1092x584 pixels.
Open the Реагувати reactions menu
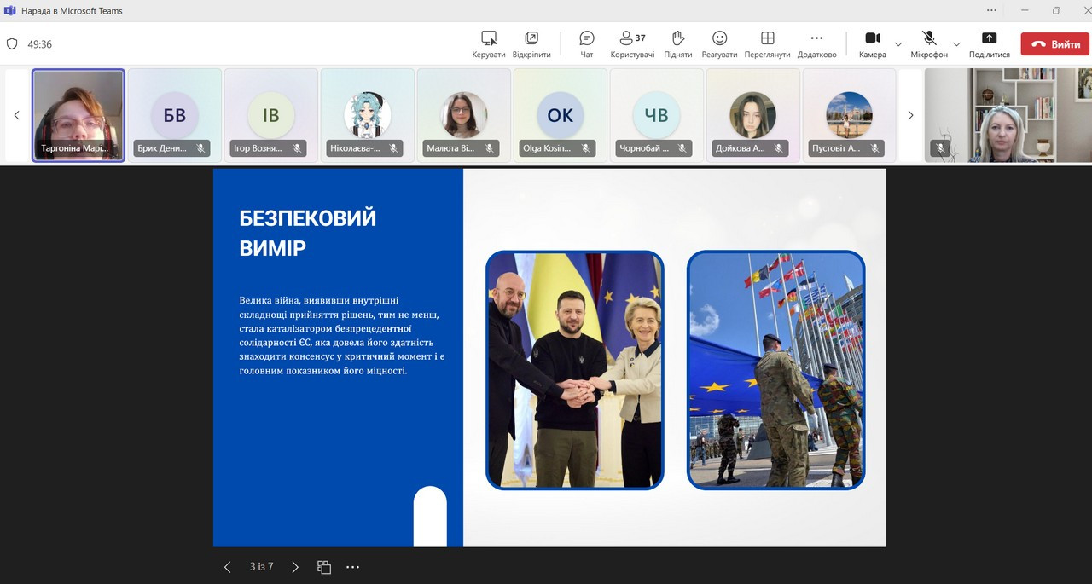(x=719, y=43)
